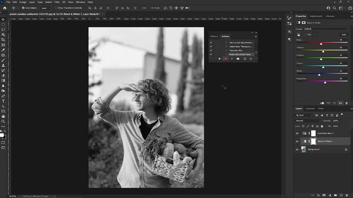This screenshot has height=198, width=353.
Task: Switch to the History tab
Action: click(x=214, y=36)
